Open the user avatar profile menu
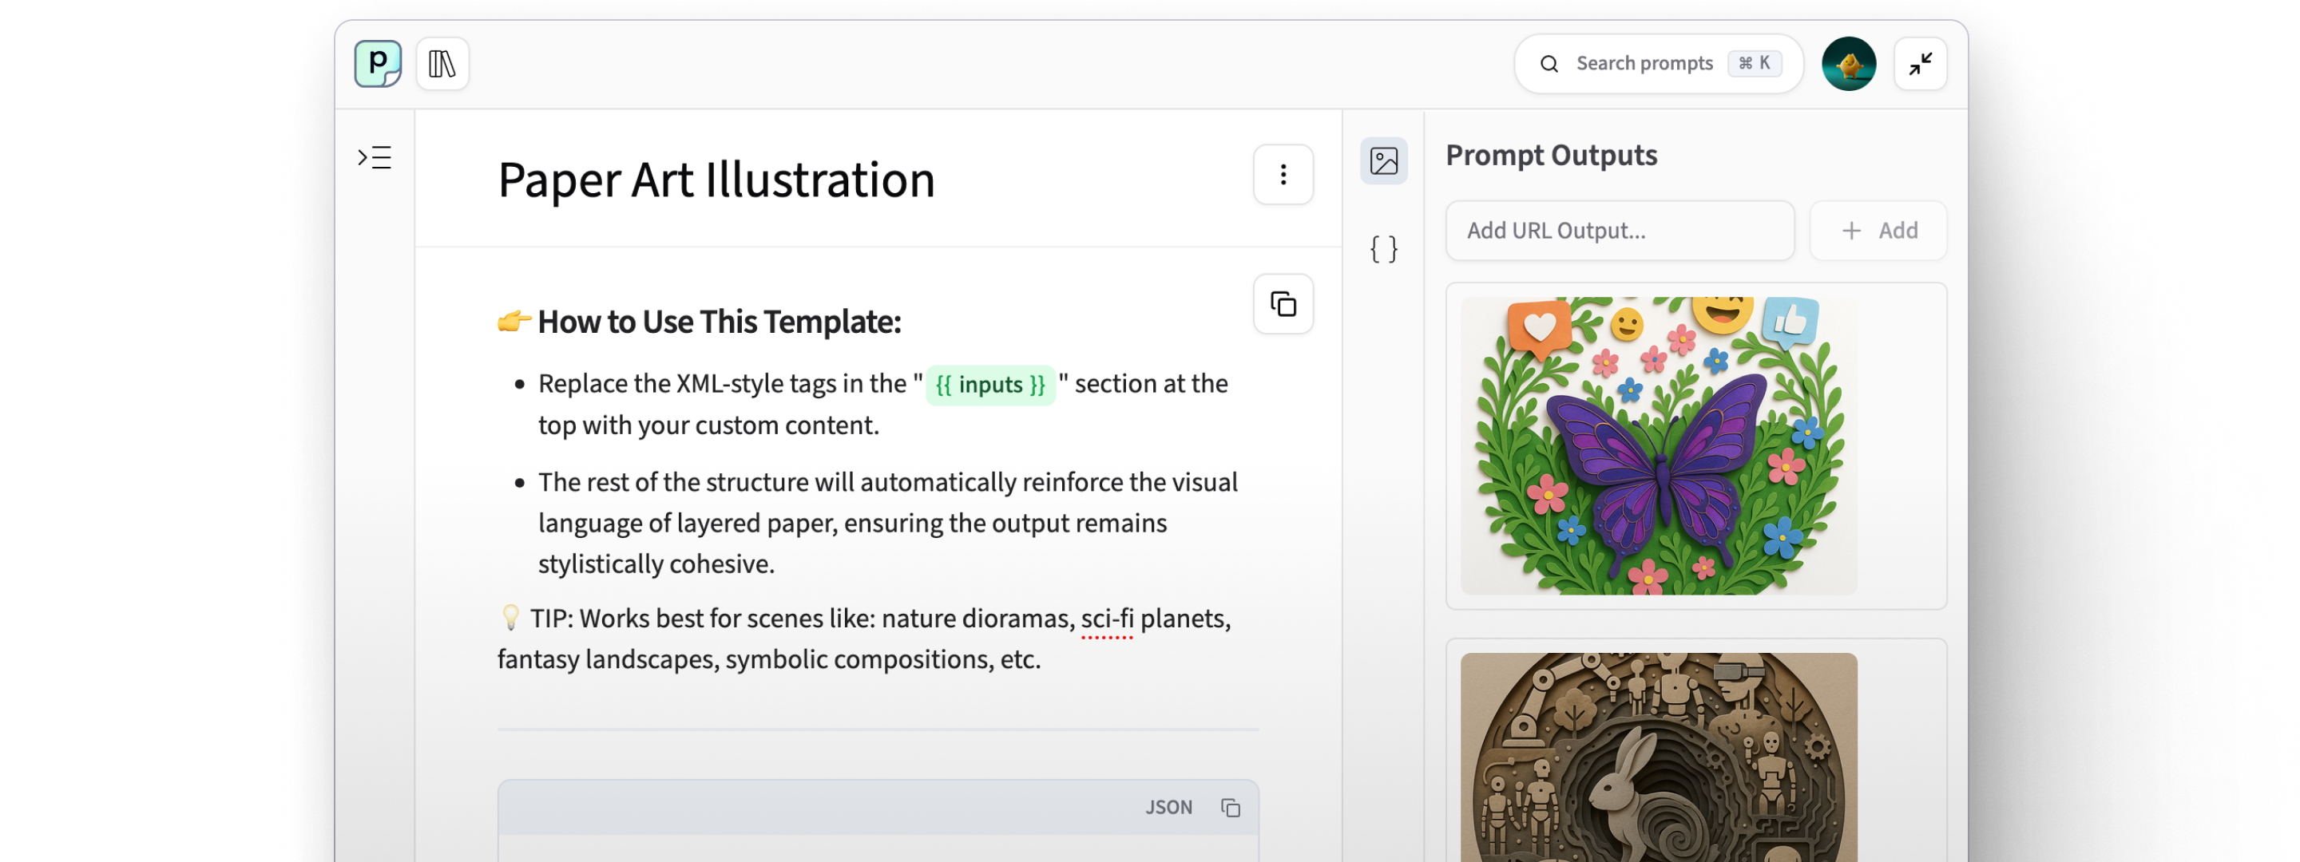Viewport: 2300px width, 862px height. [1848, 63]
